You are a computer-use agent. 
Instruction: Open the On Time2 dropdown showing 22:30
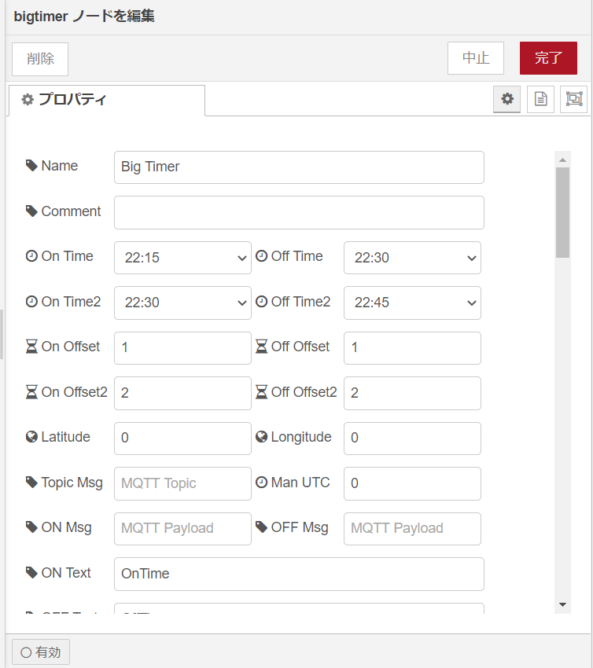(x=182, y=303)
